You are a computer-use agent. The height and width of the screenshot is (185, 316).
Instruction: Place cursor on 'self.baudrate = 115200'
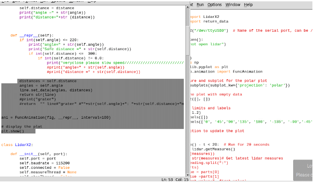tap(43, 163)
